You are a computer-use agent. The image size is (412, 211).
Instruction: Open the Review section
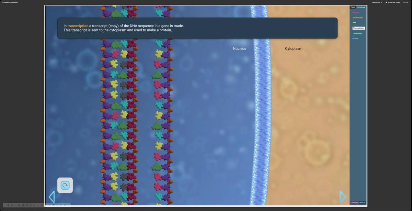click(355, 38)
